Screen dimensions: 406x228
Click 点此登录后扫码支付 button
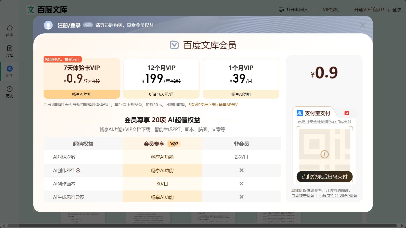[324, 176]
